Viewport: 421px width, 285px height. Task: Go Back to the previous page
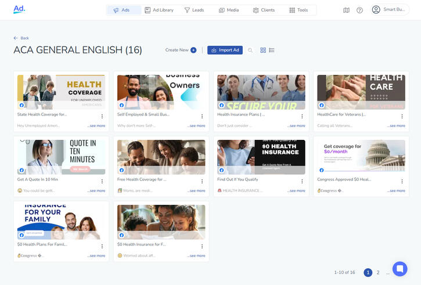click(21, 38)
